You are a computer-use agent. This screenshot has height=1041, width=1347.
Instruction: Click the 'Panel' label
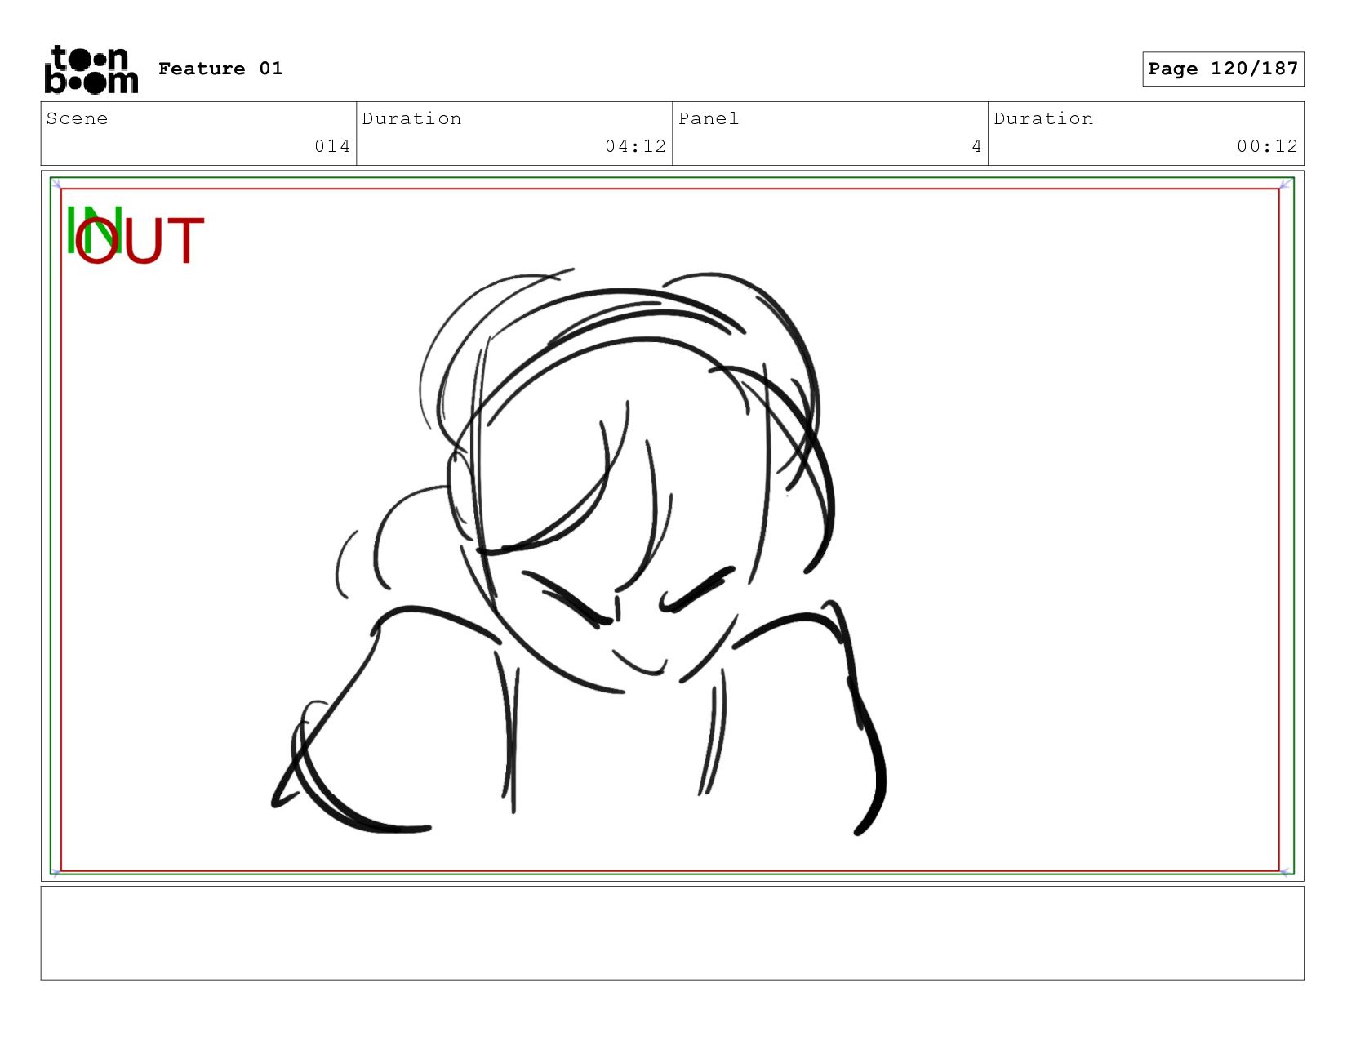tap(709, 118)
